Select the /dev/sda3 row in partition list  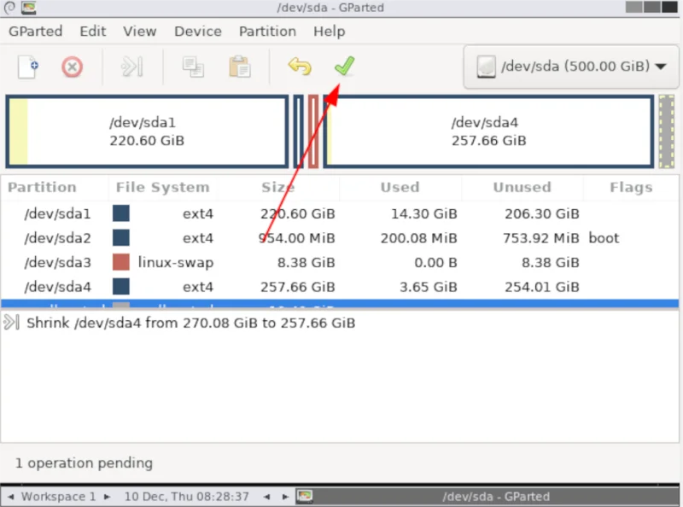(x=340, y=263)
